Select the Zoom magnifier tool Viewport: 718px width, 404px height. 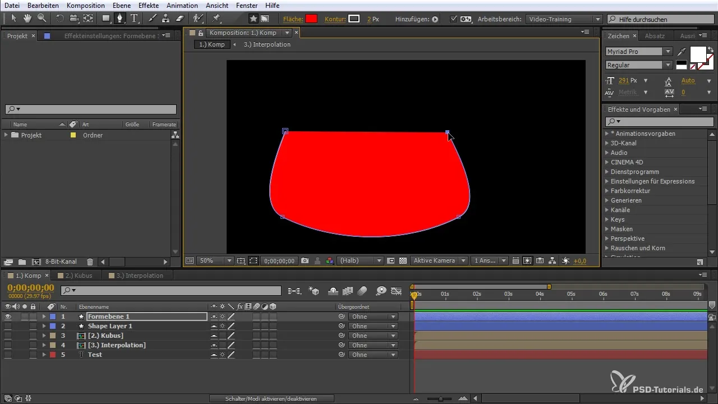point(42,19)
